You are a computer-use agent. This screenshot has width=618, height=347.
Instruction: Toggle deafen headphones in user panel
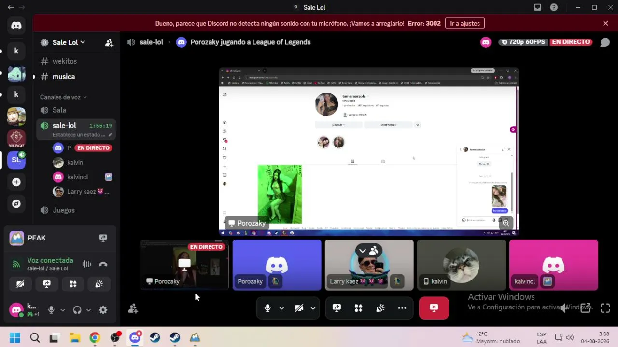coord(77,310)
